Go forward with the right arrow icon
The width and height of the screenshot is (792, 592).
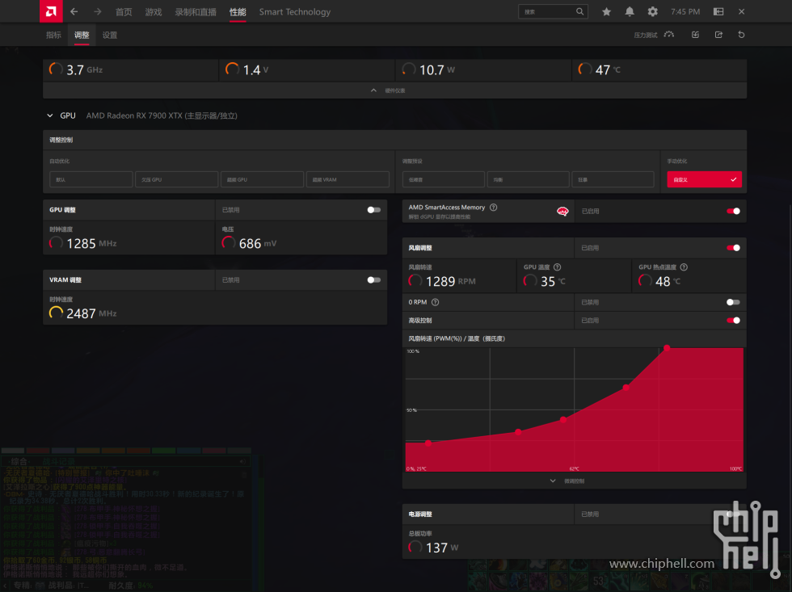(98, 11)
